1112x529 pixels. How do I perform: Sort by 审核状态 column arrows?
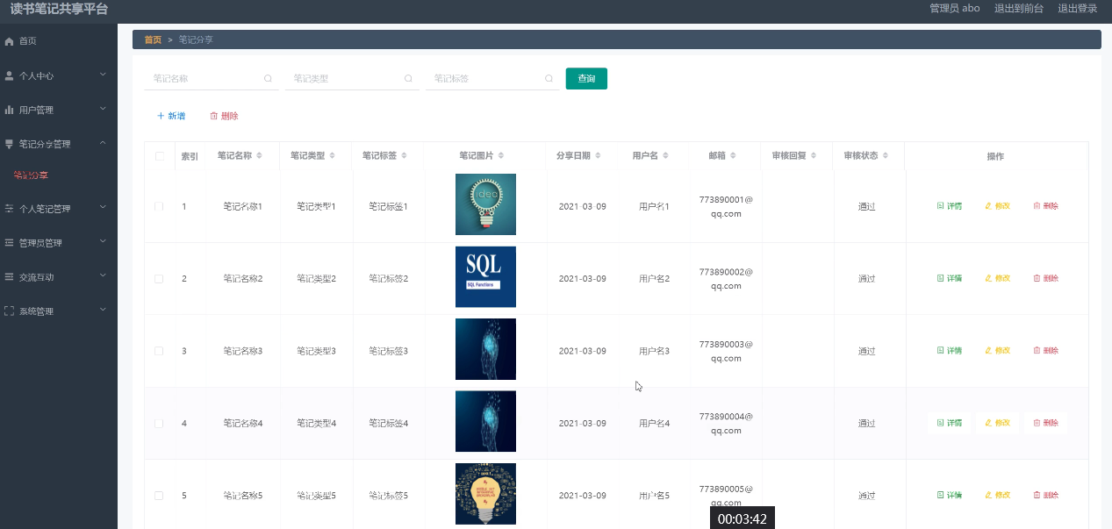coord(886,155)
